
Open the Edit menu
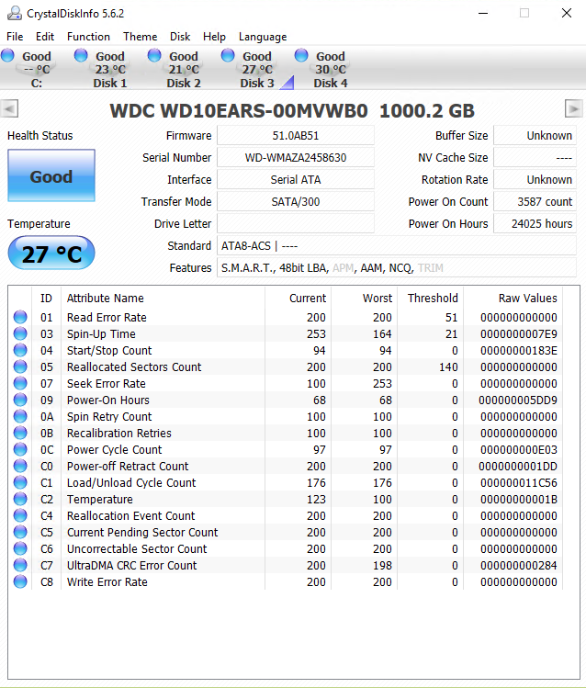(45, 37)
